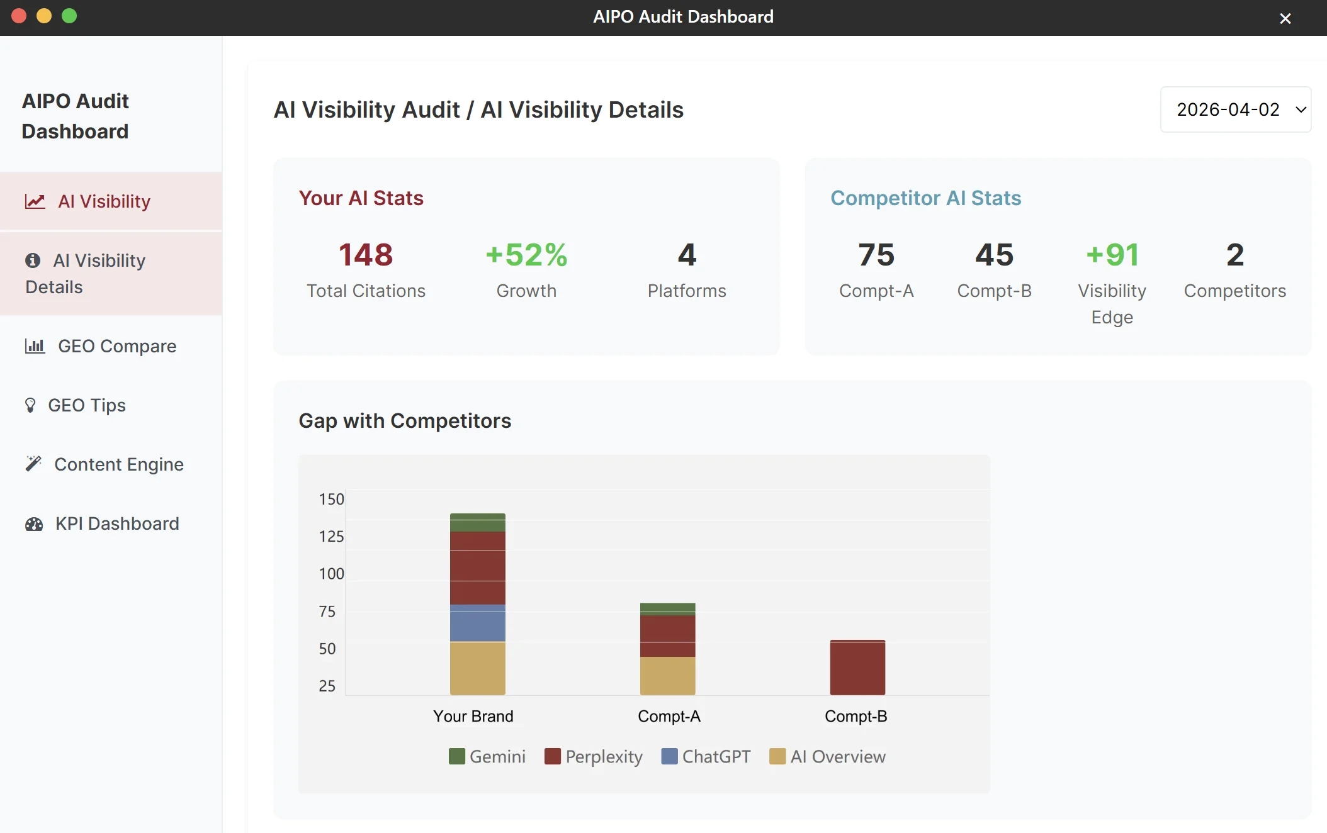Open the GEO Compare menu item
The height and width of the screenshot is (833, 1327).
[111, 346]
